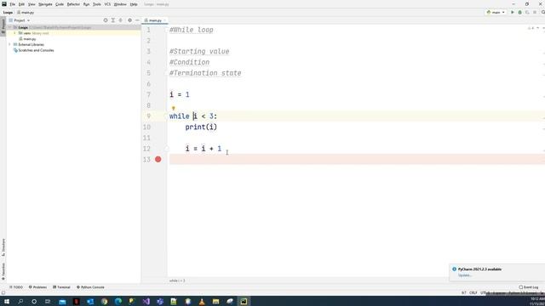This screenshot has height=306, width=545.
Task: Click the PyCharm update available notification title
Action: click(479, 269)
